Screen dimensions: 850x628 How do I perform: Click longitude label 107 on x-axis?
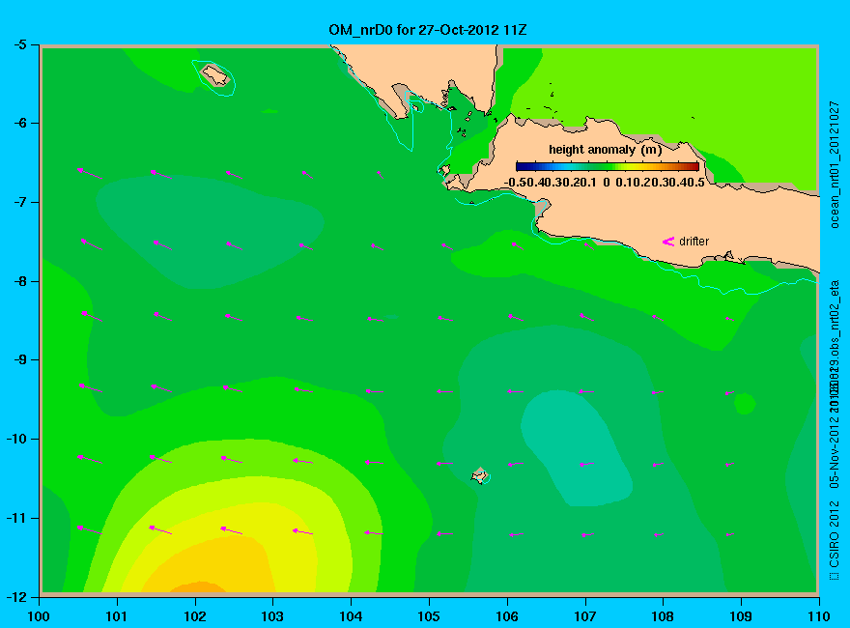pyautogui.click(x=585, y=616)
